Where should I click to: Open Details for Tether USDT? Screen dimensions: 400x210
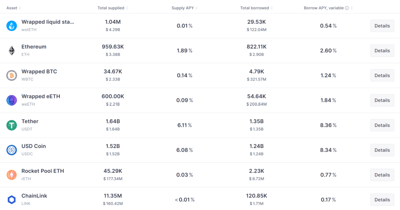coord(382,125)
